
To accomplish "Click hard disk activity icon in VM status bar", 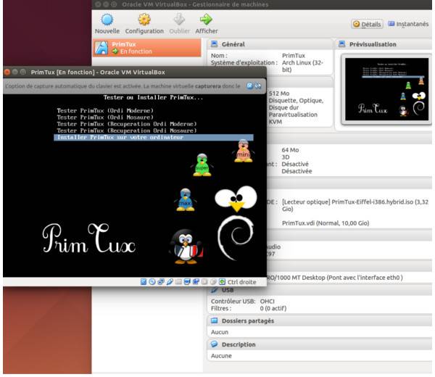I will click(x=144, y=282).
